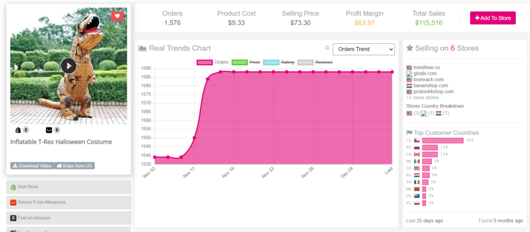Viewport: 530px width, 232px height.
Task: Toggle Rating series in chart legend
Action: 278,63
